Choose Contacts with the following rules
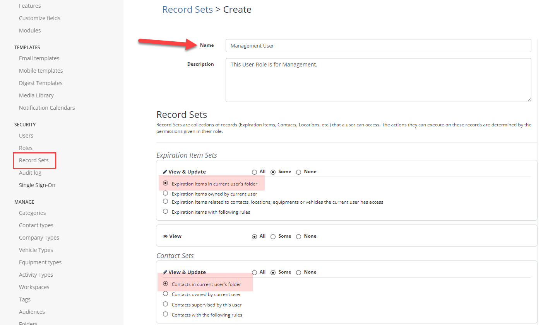 coord(165,314)
